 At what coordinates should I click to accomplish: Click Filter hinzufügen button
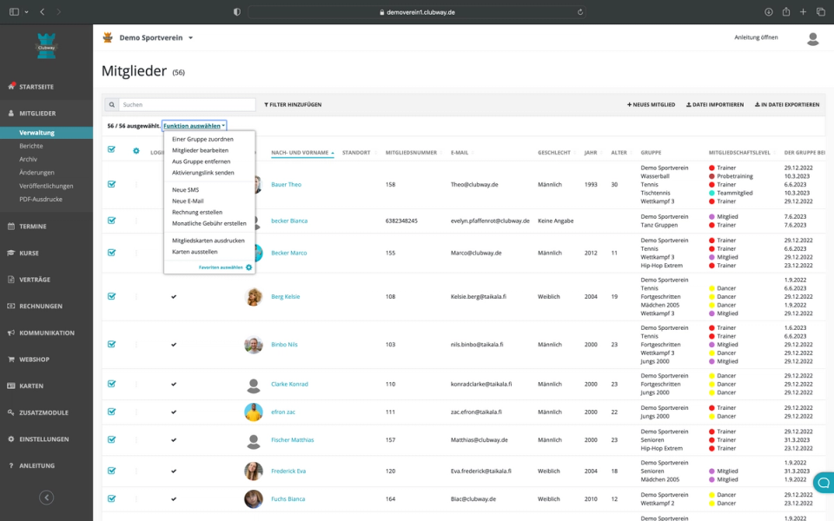[x=293, y=105]
